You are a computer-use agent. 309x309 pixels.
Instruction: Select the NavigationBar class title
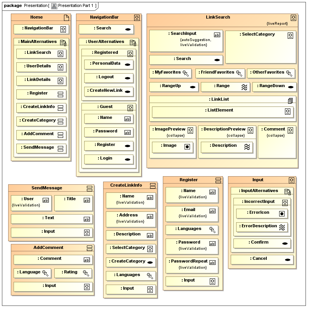click(104, 17)
